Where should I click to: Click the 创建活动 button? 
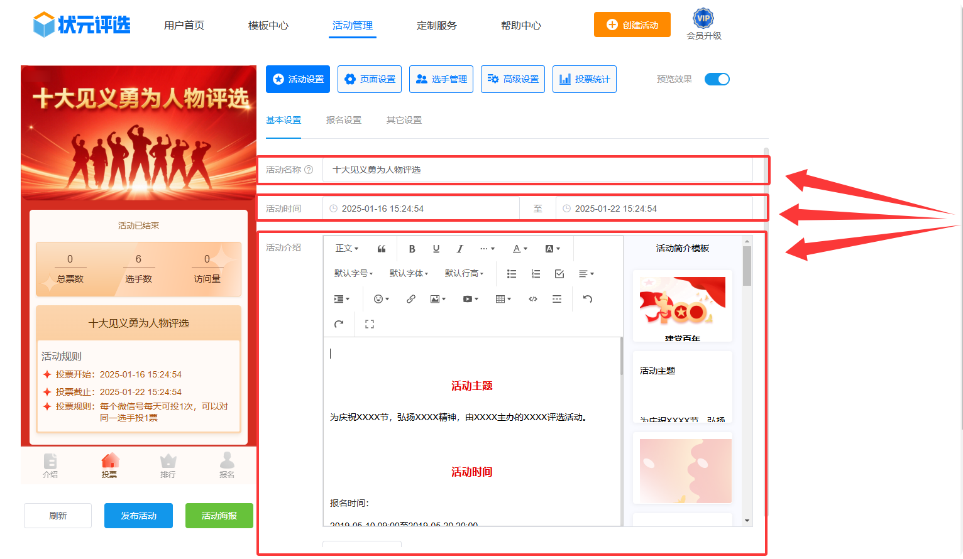[632, 24]
